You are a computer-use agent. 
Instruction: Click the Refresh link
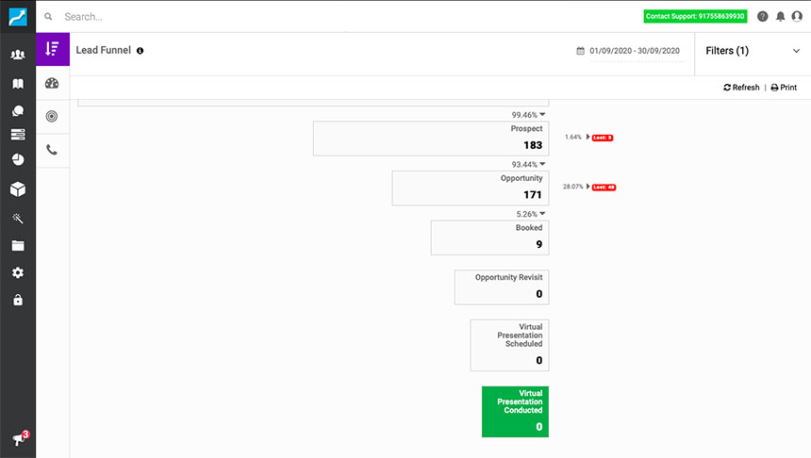point(741,88)
